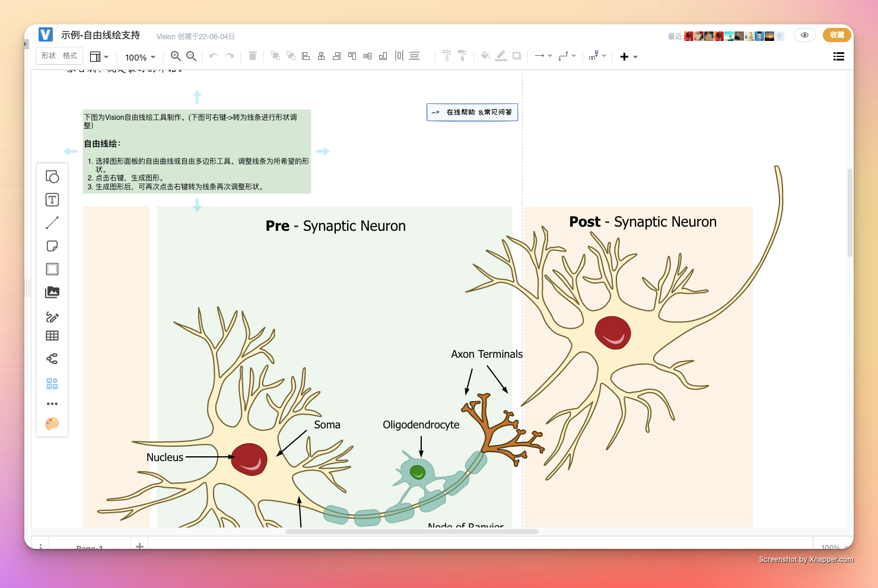Undo the last action
The image size is (878, 588).
[x=214, y=56]
